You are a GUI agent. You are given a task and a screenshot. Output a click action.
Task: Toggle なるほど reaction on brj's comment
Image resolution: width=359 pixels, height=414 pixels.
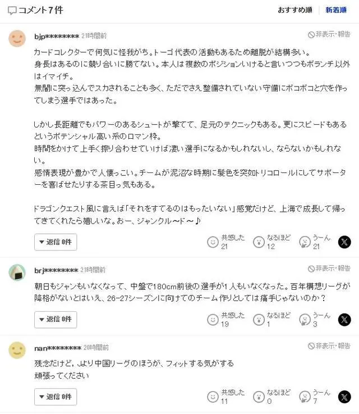pos(259,320)
